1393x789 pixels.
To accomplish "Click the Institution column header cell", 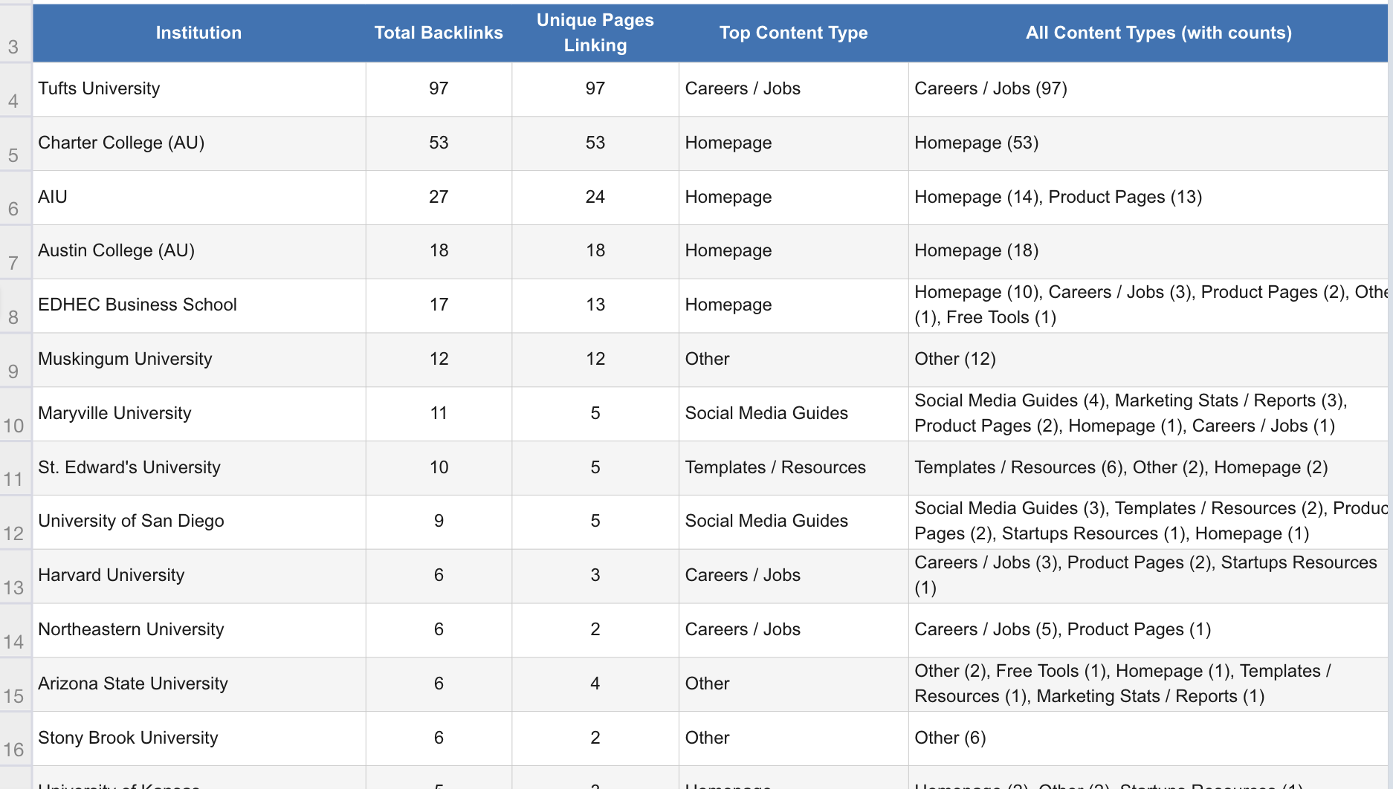I will [x=198, y=33].
